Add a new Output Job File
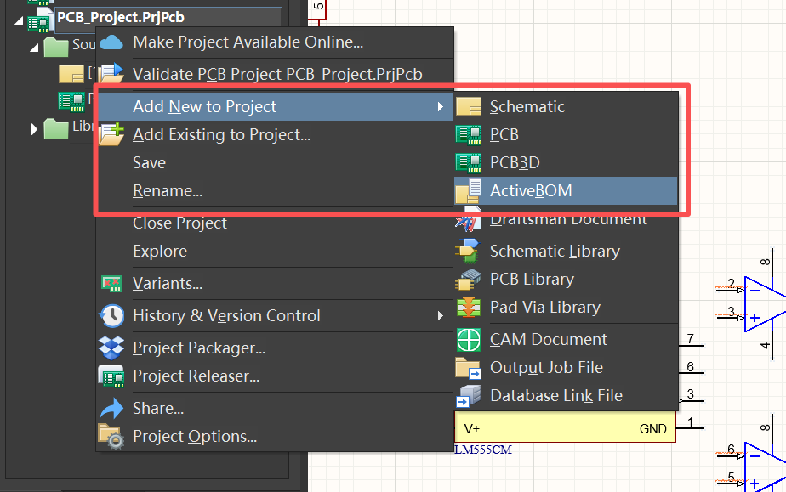The image size is (786, 492). coord(566,368)
